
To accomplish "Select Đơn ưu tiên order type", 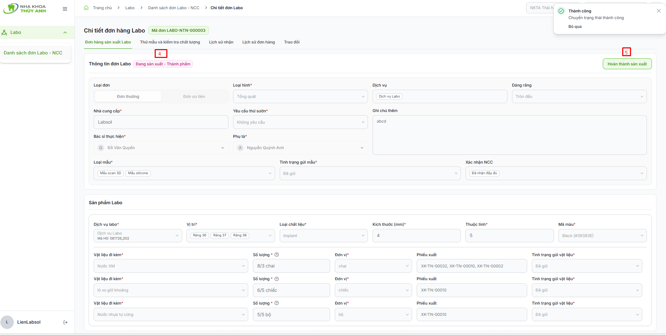I will coord(194,96).
